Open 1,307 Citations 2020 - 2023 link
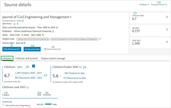171x108 pixels. (28, 73)
